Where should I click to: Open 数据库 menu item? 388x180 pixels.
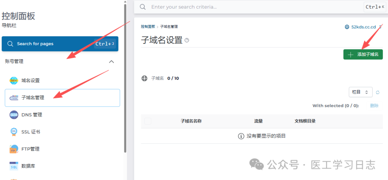click(x=63, y=166)
